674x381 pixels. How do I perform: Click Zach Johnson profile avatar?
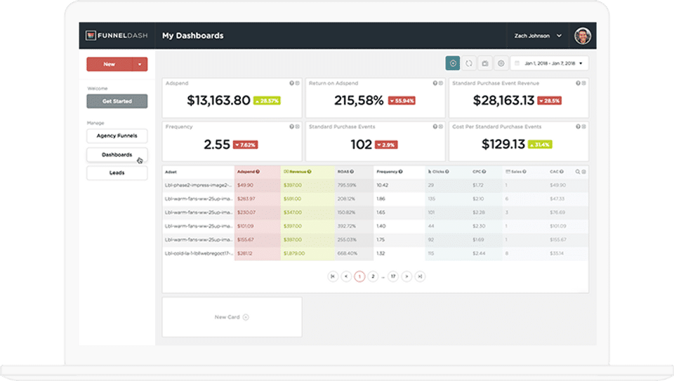[x=583, y=36]
